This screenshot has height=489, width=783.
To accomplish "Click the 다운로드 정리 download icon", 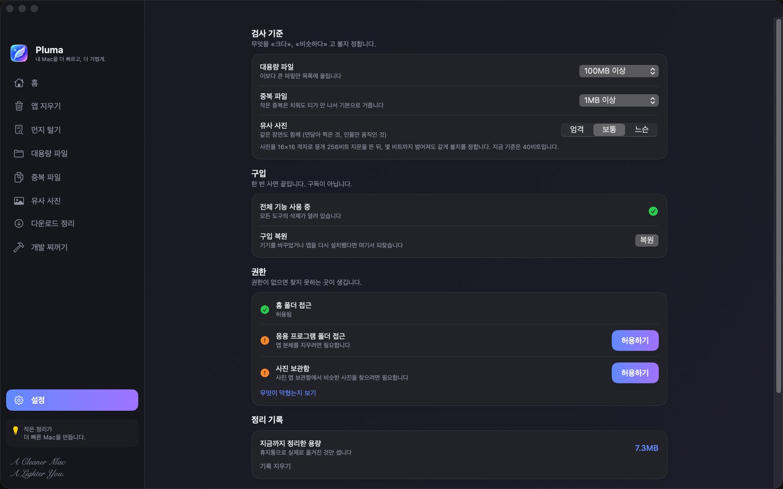I will pyautogui.click(x=19, y=223).
